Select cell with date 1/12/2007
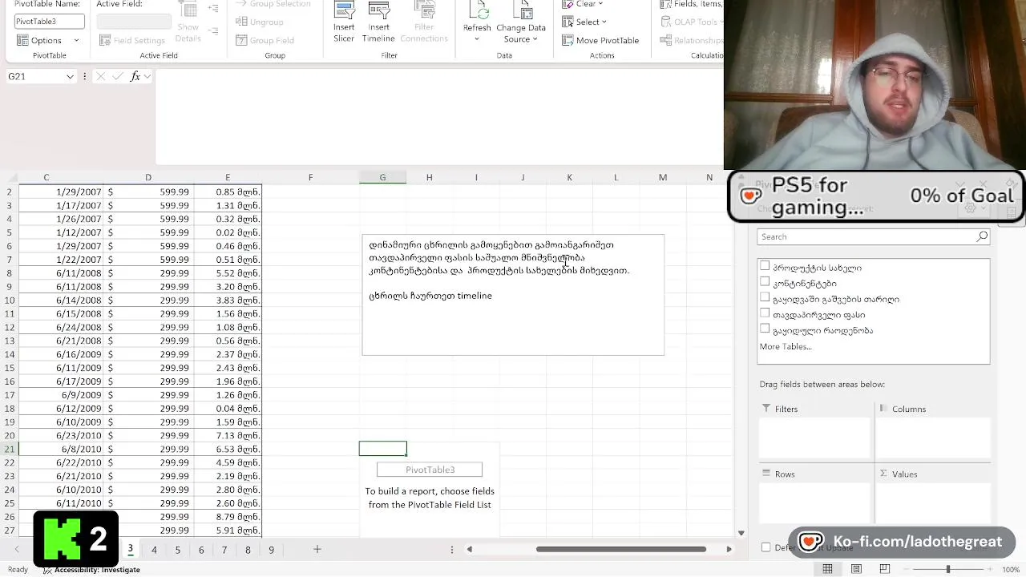Screen dimensions: 1026x577 [x=60, y=232]
